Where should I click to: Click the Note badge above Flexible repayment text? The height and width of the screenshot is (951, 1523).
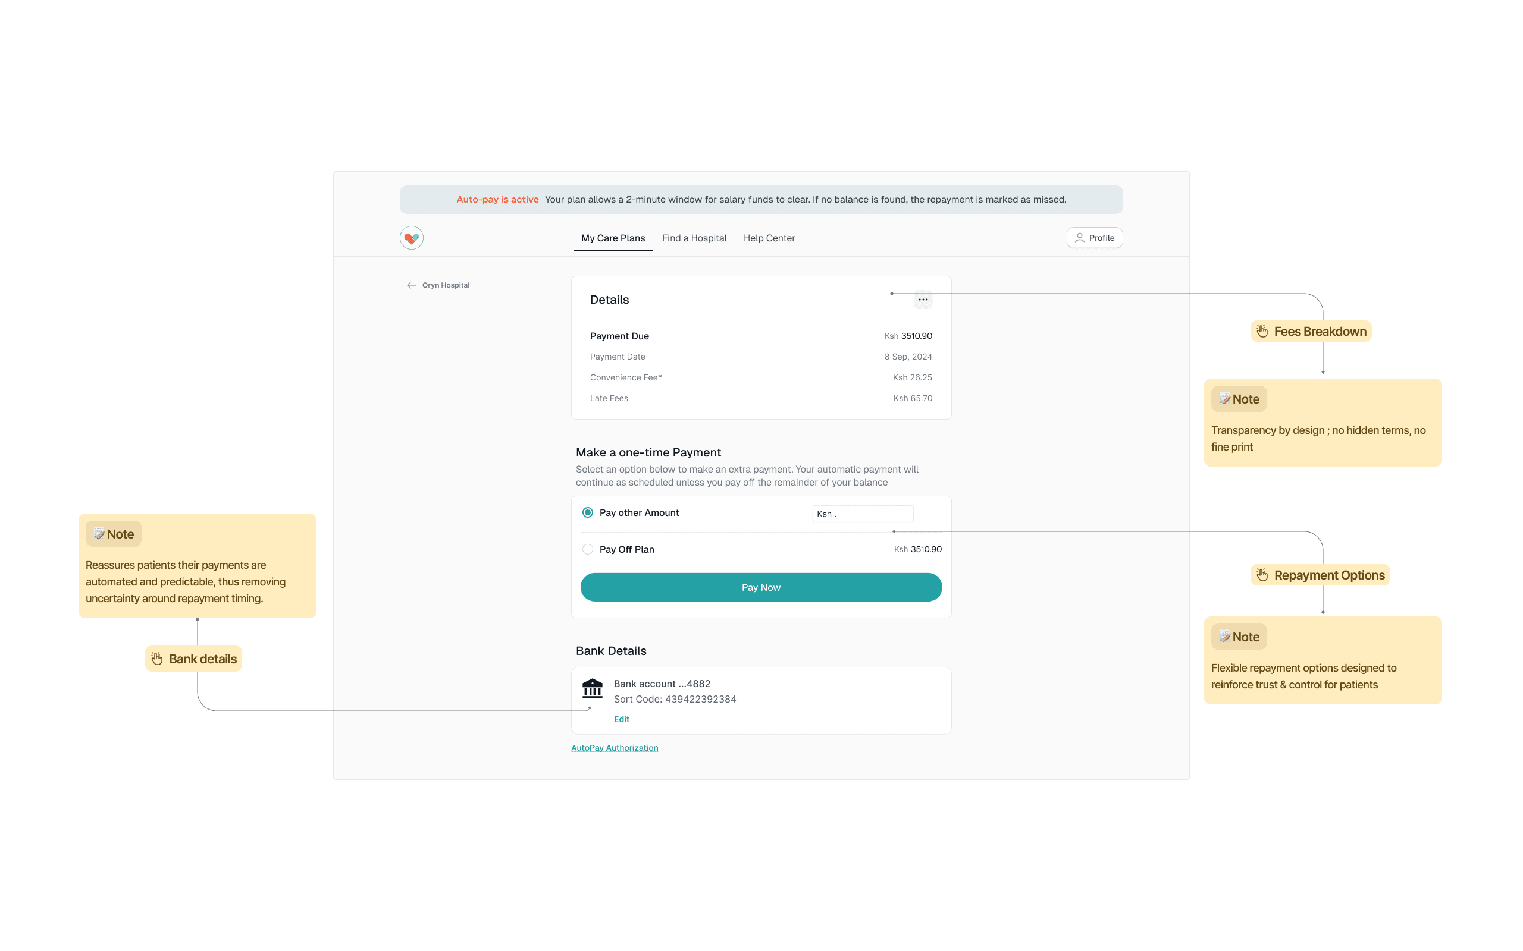point(1239,637)
